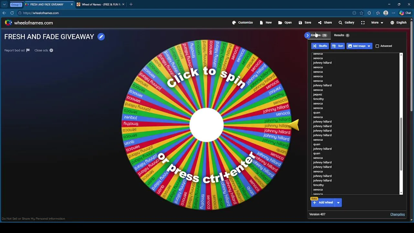Click Do Not Sell or Share link
This screenshot has width=414, height=233.
pos(33,219)
